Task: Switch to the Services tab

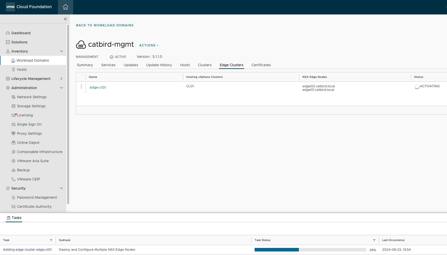Action: pos(108,65)
